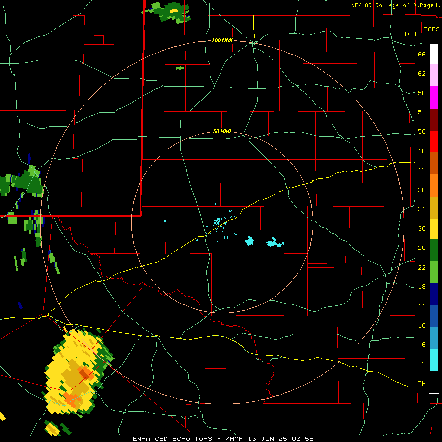442x442 pixels.
Task: Click the light green 18-22 kft legend swatch
Action: (434, 272)
